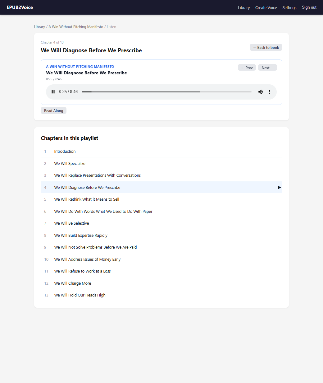Open Create Voice in the top navigation
This screenshot has width=323, height=383.
tap(266, 7)
